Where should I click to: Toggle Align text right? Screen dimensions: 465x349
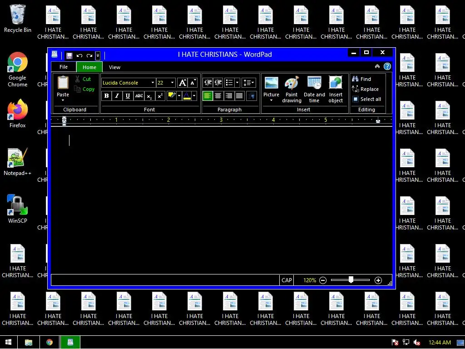[x=229, y=96]
